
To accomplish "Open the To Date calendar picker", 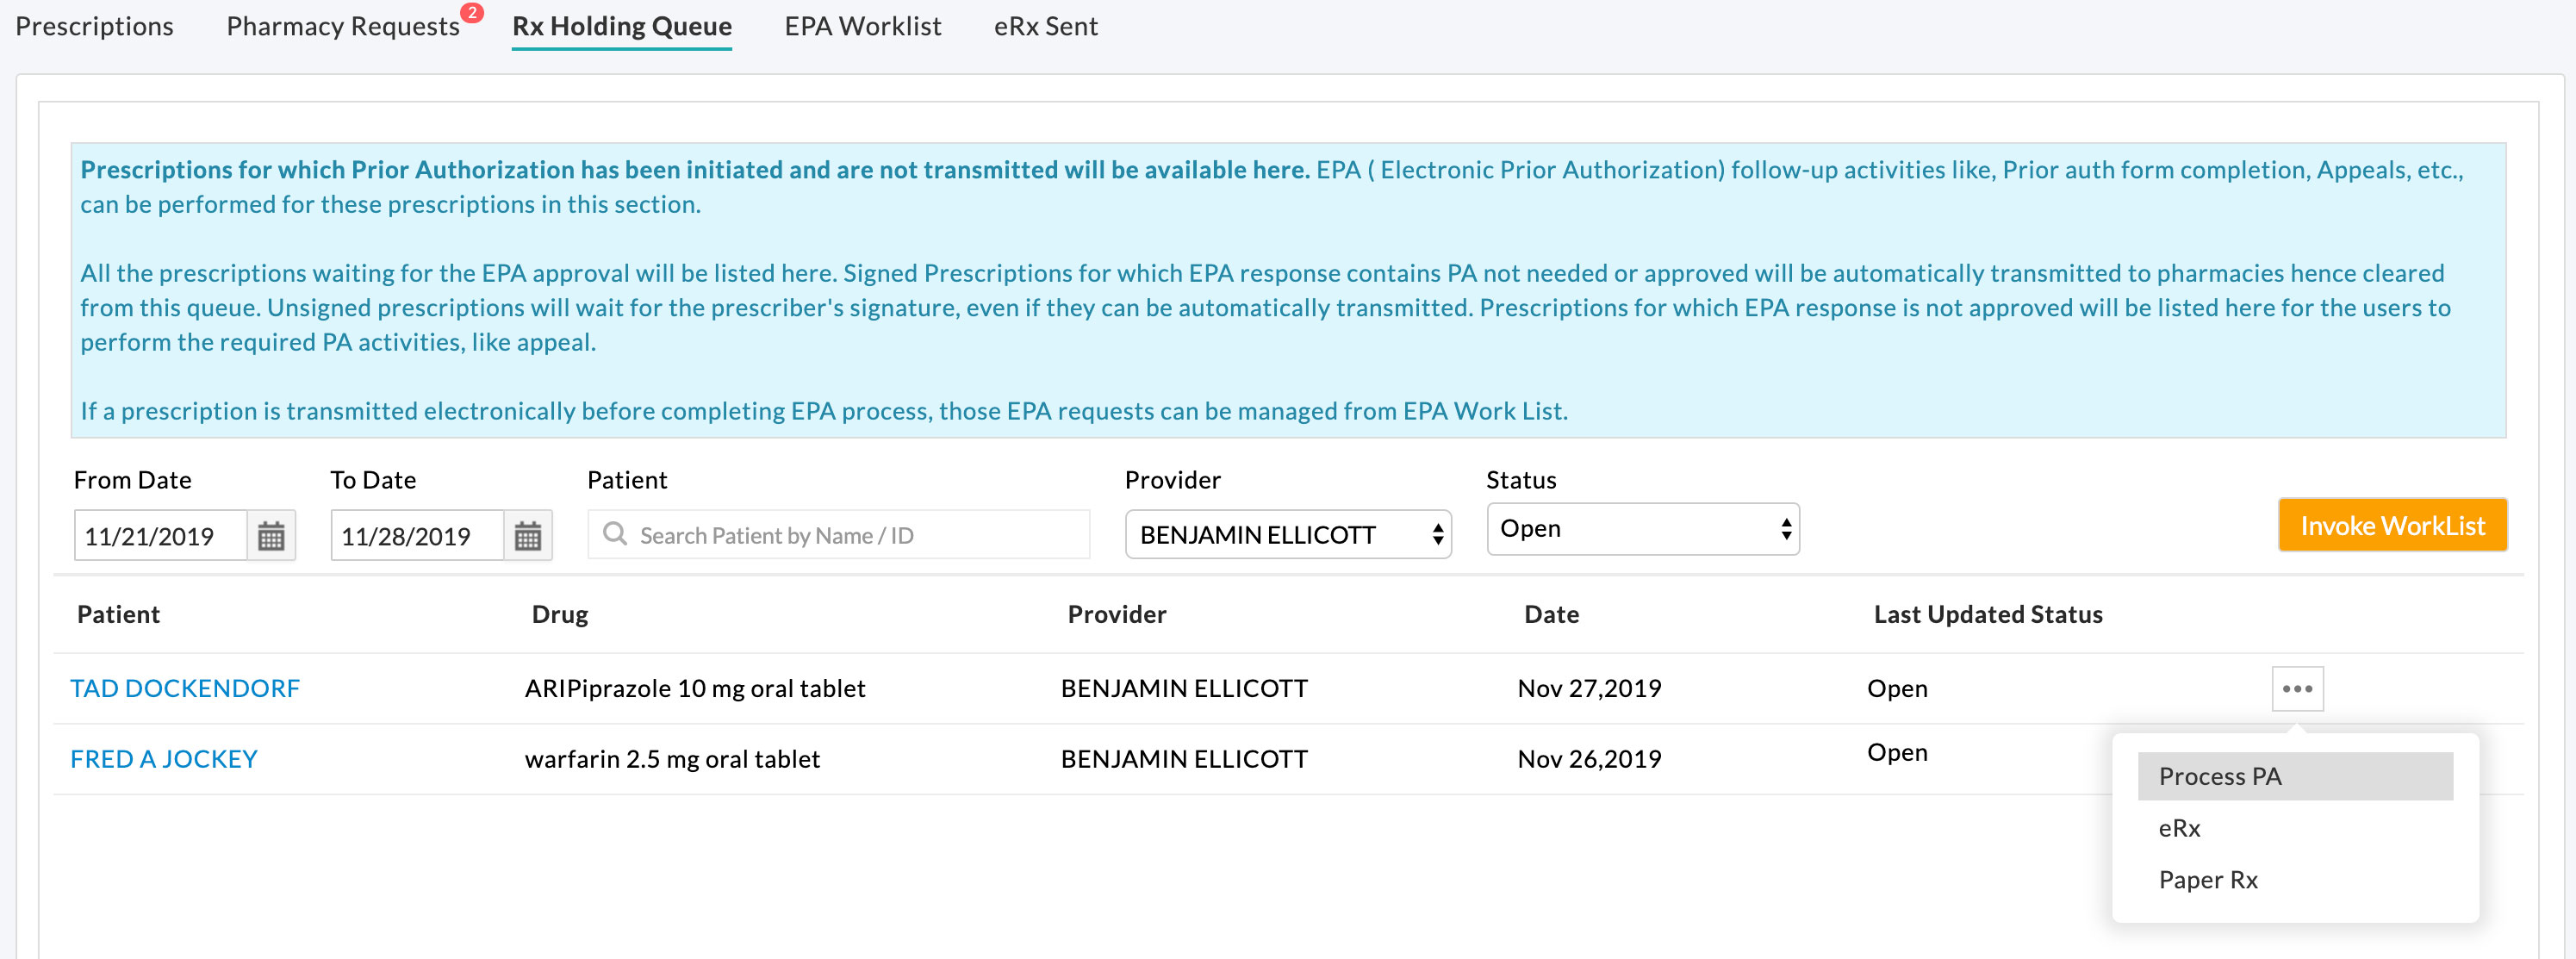I will [528, 536].
